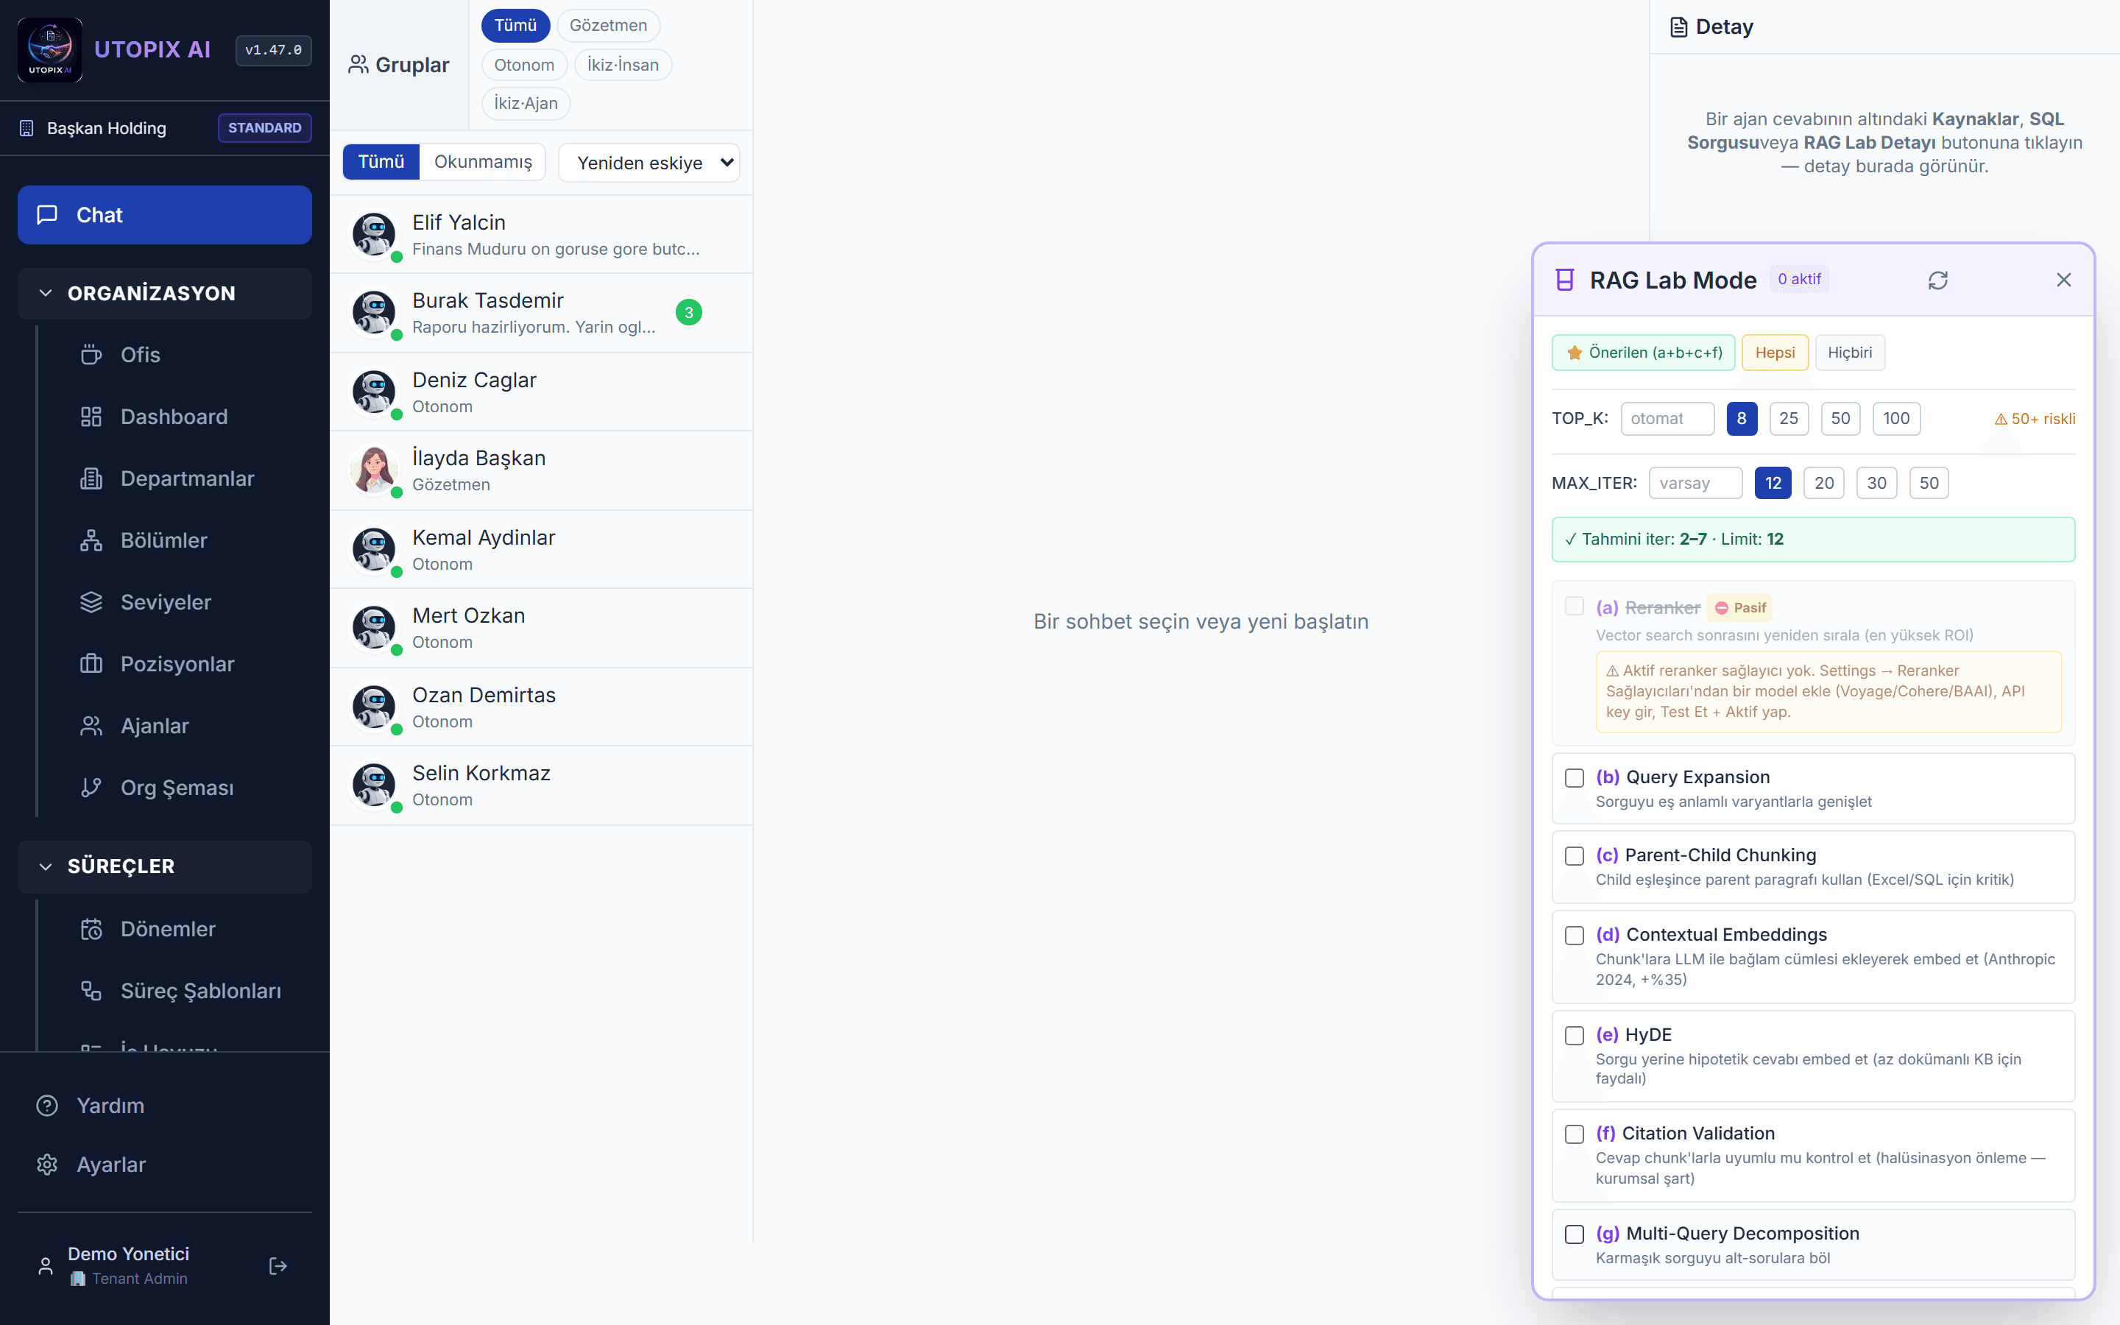This screenshot has width=2120, height=1325.
Task: Enable the Query Expansion checkbox
Action: pyautogui.click(x=1575, y=777)
